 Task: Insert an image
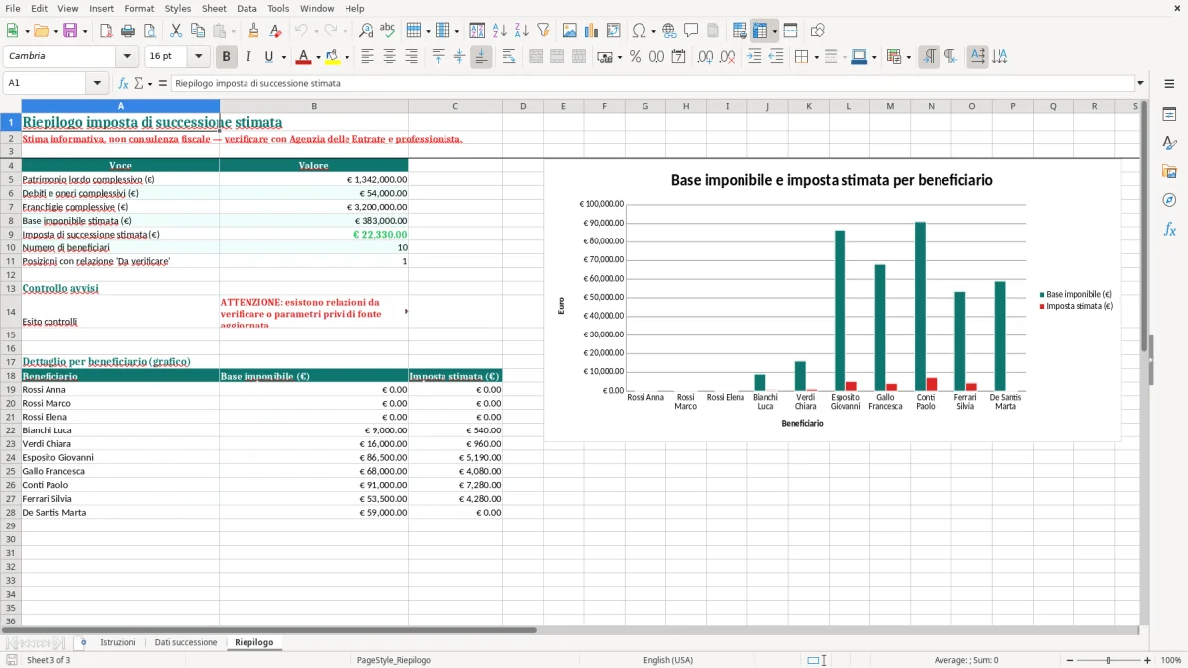click(570, 31)
